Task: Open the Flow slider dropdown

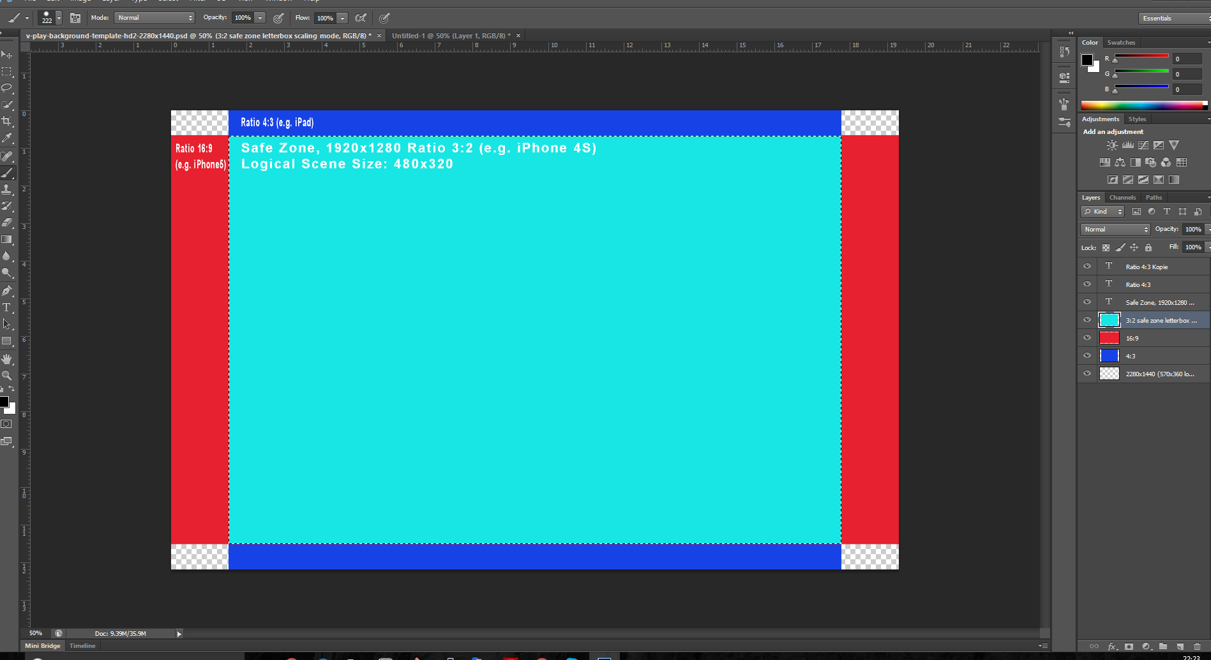Action: pos(343,18)
